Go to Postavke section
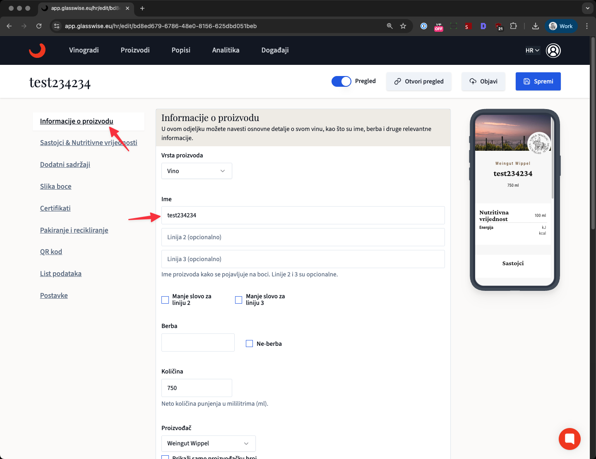This screenshot has width=596, height=459. (54, 295)
